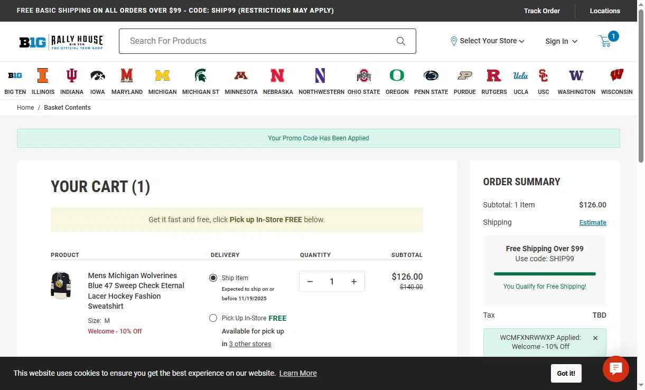Click the store location pin icon
The height and width of the screenshot is (390, 645).
coord(454,41)
